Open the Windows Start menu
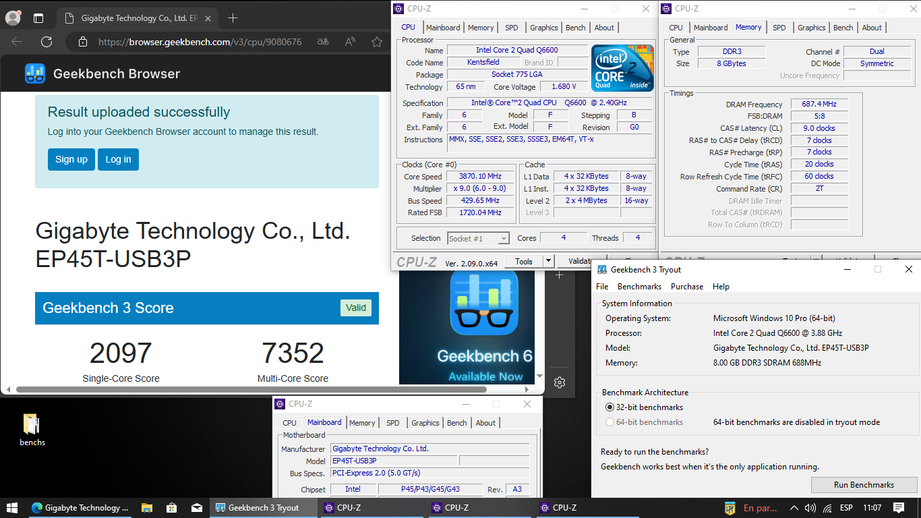 (x=11, y=508)
